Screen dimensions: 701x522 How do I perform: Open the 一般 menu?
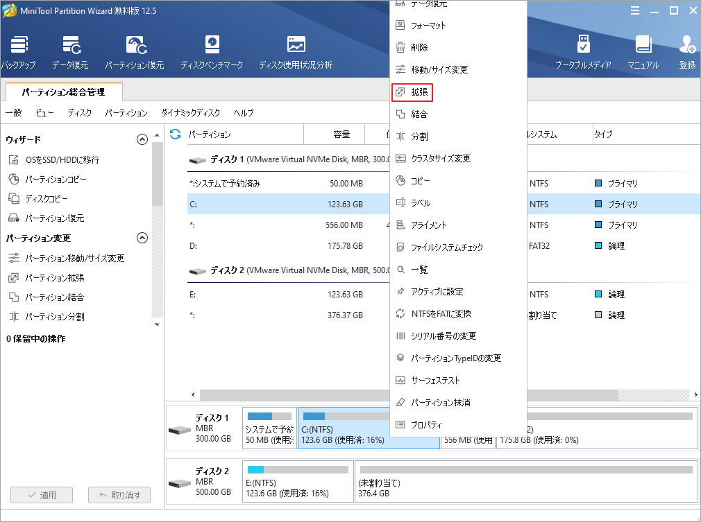coord(13,113)
